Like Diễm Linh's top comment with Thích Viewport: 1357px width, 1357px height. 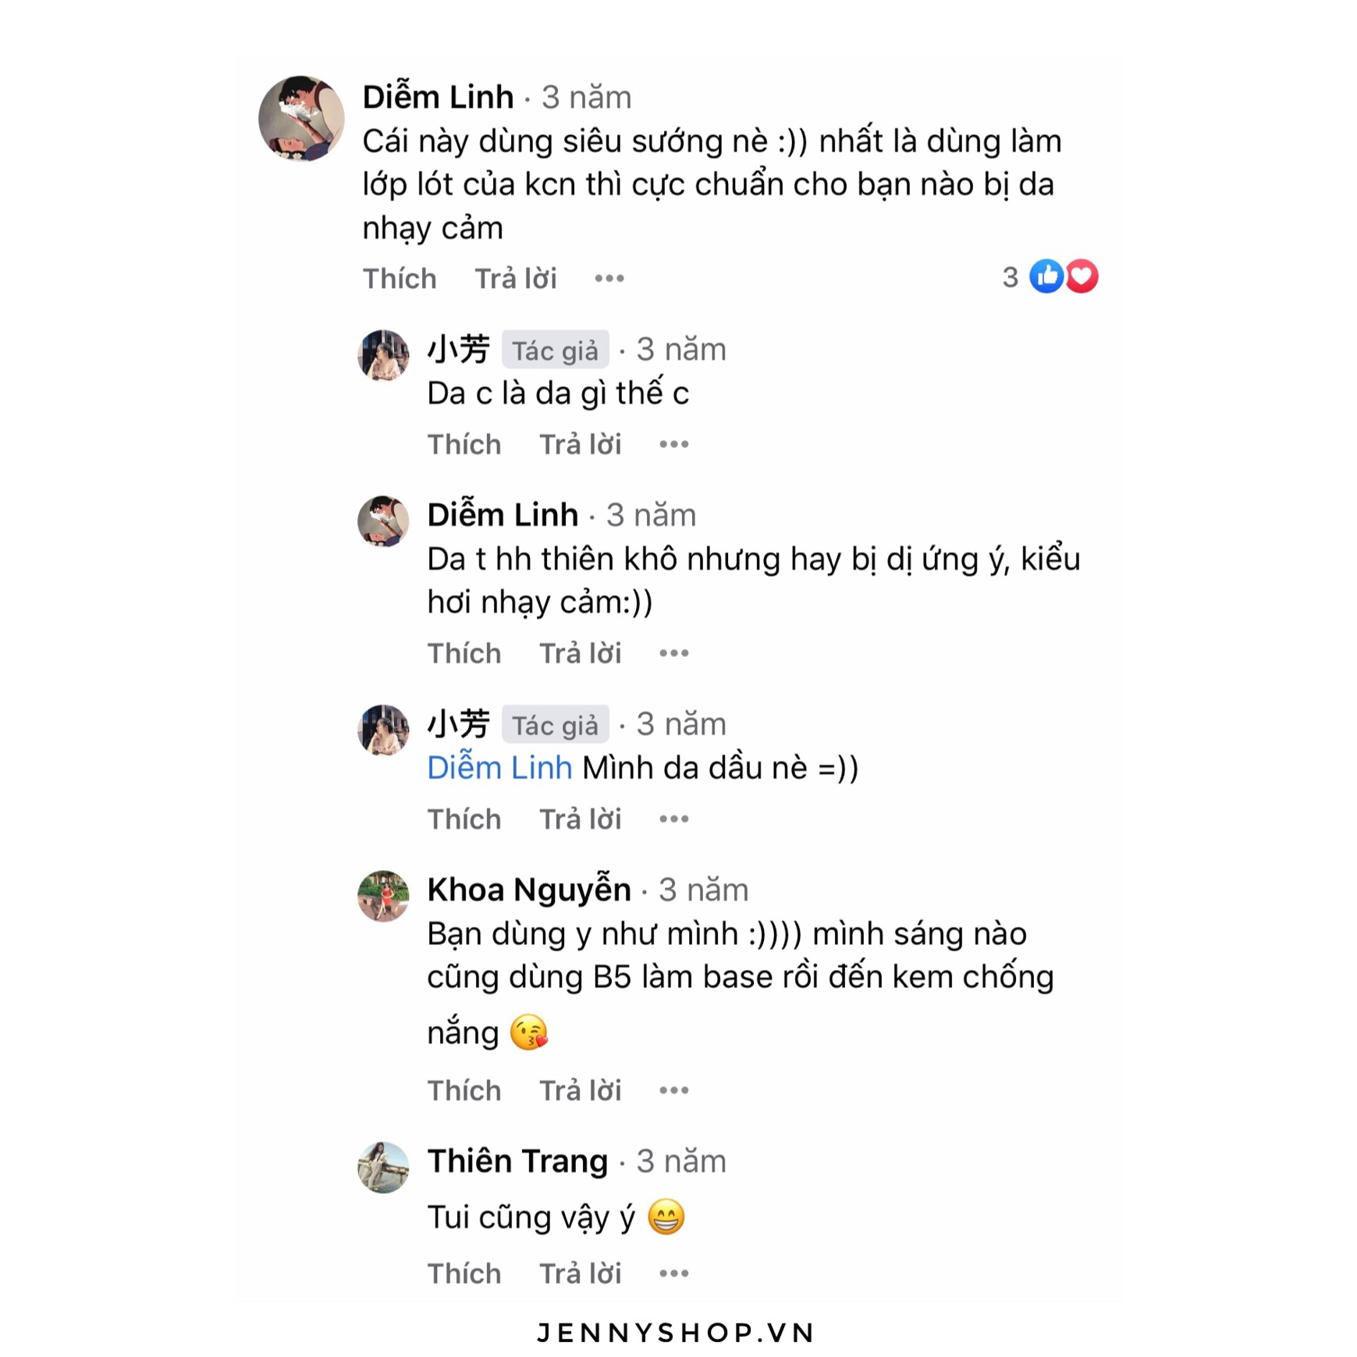[400, 279]
